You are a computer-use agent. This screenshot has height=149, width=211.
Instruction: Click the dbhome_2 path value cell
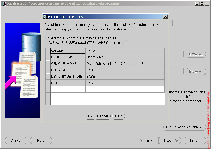tap(125, 64)
